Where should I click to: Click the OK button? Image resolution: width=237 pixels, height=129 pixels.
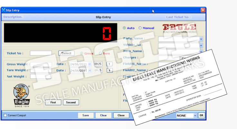(x=202, y=115)
